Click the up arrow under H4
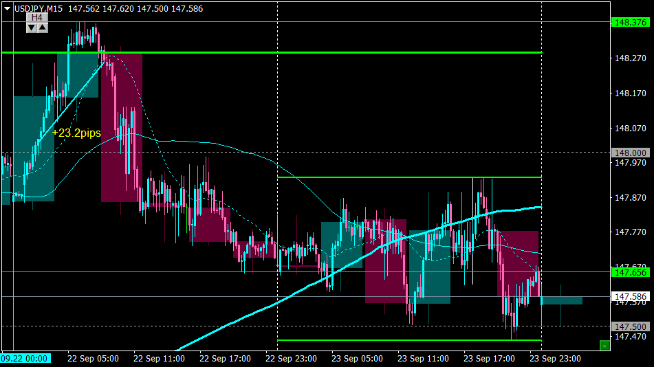 click(43, 28)
